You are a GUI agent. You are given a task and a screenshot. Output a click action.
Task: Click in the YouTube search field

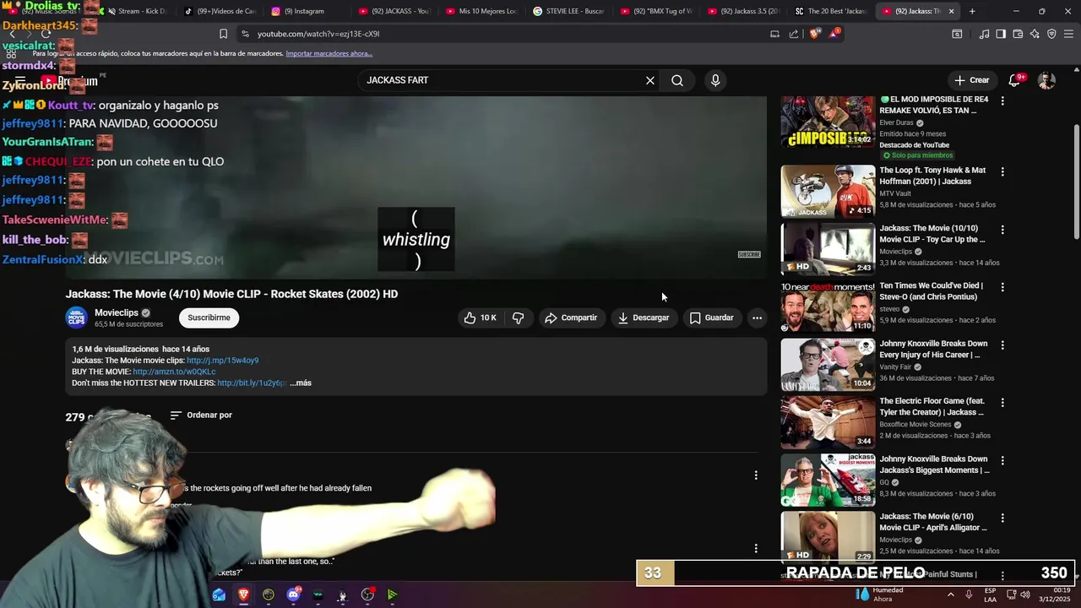point(502,80)
